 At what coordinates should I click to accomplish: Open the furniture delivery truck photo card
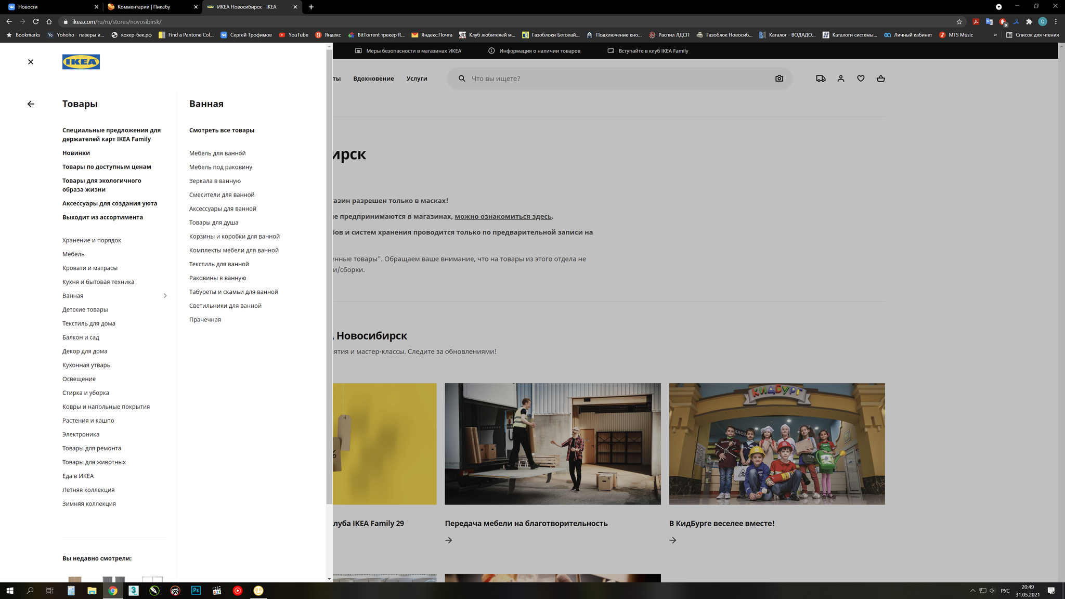click(x=553, y=444)
